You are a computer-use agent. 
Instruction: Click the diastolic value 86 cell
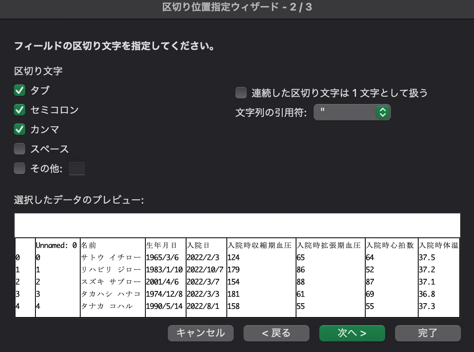pos(301,269)
